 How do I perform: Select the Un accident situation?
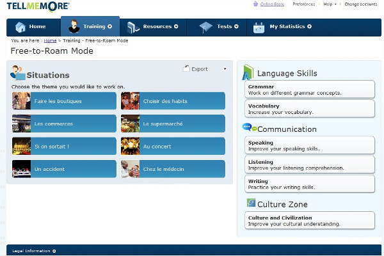64,169
